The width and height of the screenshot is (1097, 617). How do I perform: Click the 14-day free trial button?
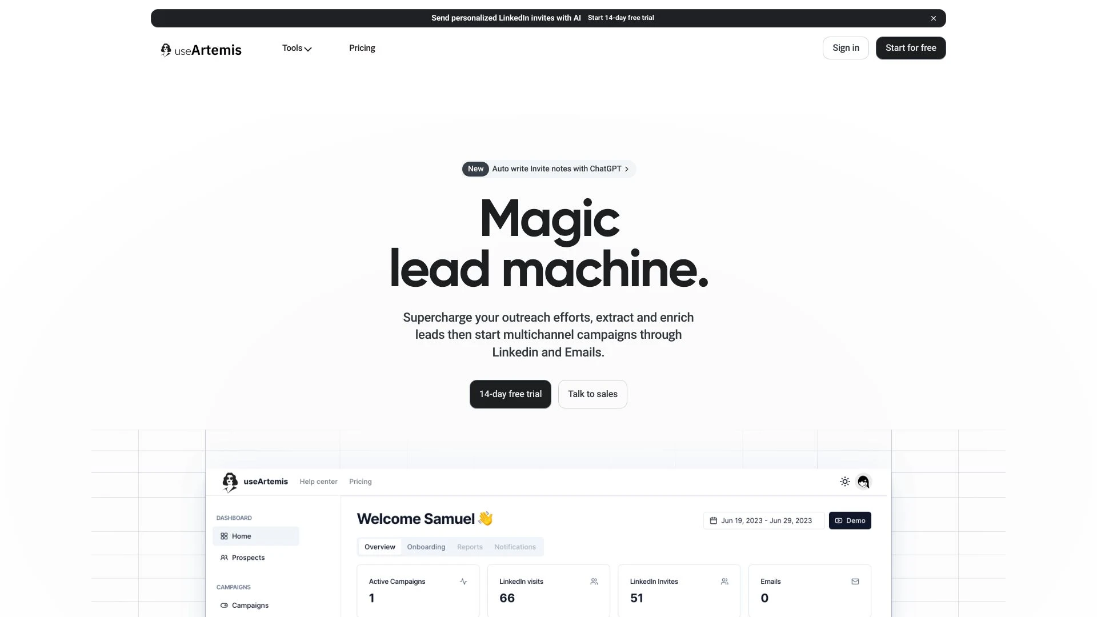[x=510, y=394]
